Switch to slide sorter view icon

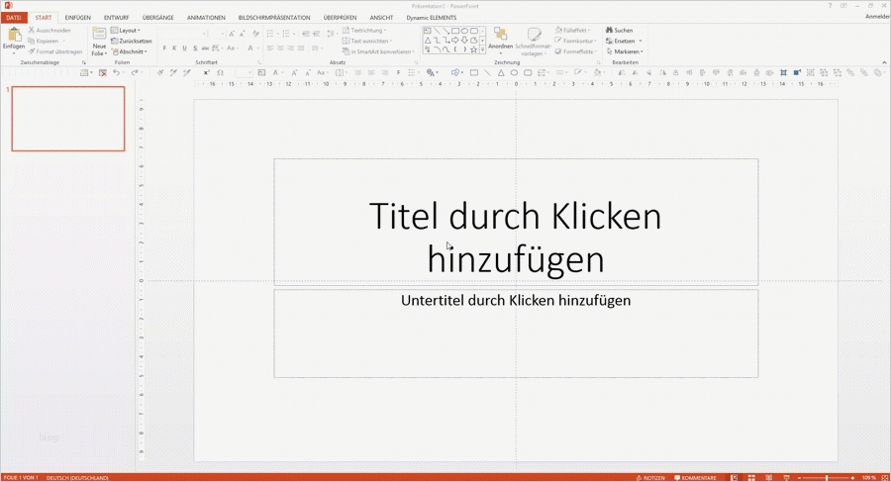click(751, 478)
